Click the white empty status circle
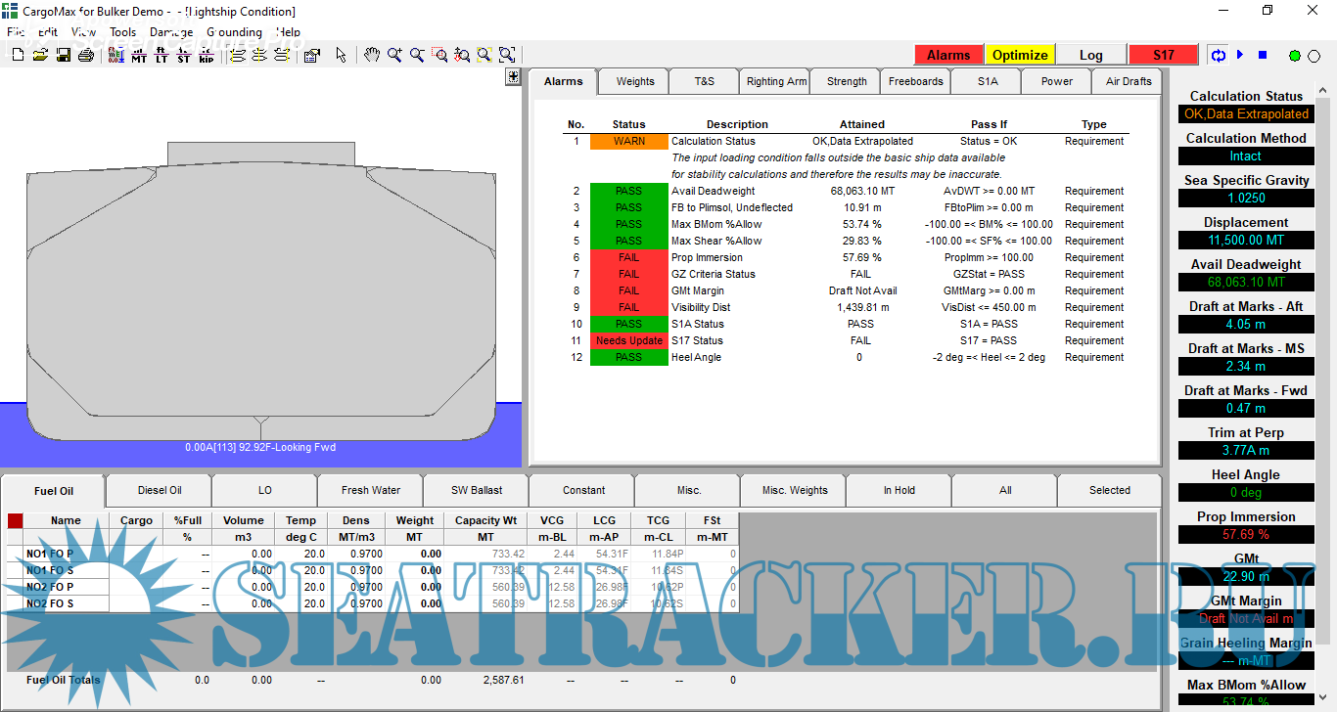 tap(1314, 56)
